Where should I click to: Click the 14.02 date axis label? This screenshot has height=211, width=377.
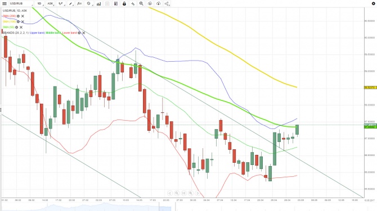pyautogui.click(x=44, y=200)
